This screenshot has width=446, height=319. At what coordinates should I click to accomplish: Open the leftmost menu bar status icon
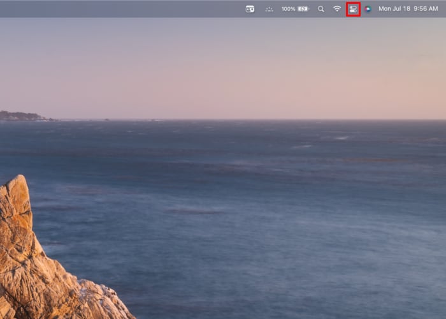[x=250, y=9]
